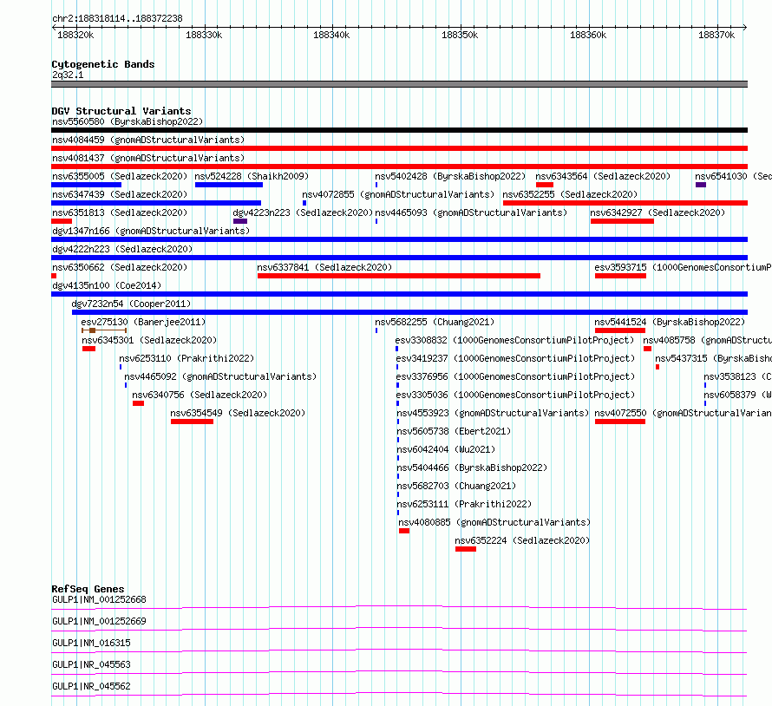Click the RefSeq Genes track title
The width and height of the screenshot is (772, 706).
pos(88,589)
